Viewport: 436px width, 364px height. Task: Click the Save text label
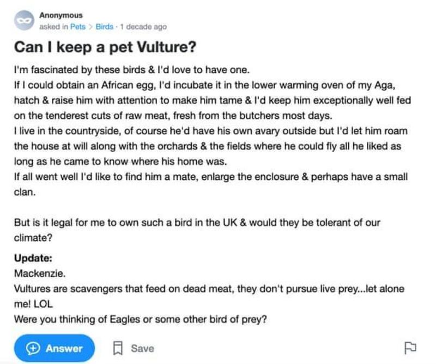(142, 348)
